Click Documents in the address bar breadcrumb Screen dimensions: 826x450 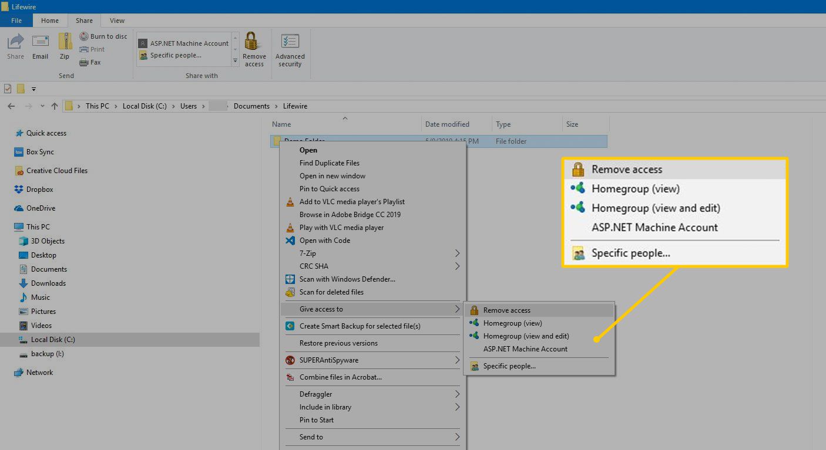click(x=251, y=106)
